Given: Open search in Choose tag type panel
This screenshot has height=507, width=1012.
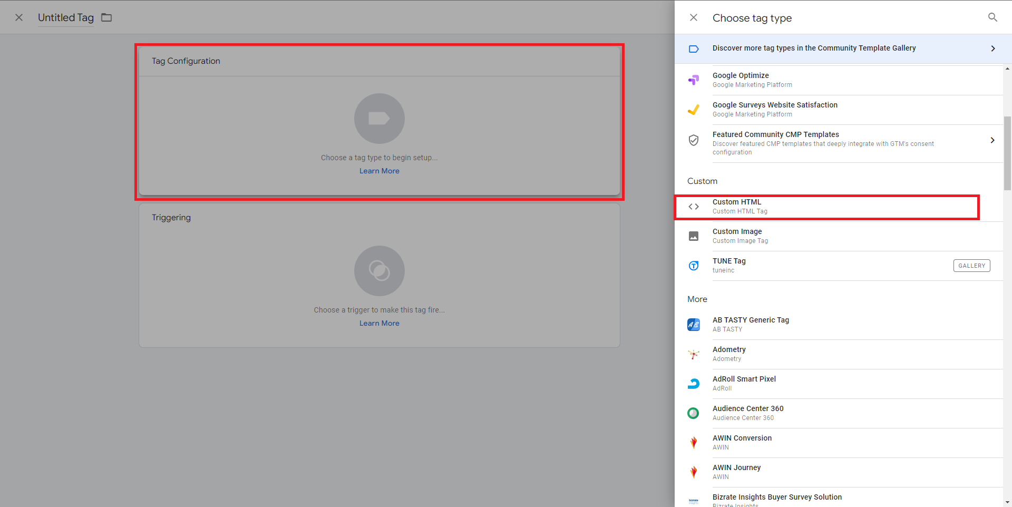Looking at the screenshot, I should tap(992, 17).
